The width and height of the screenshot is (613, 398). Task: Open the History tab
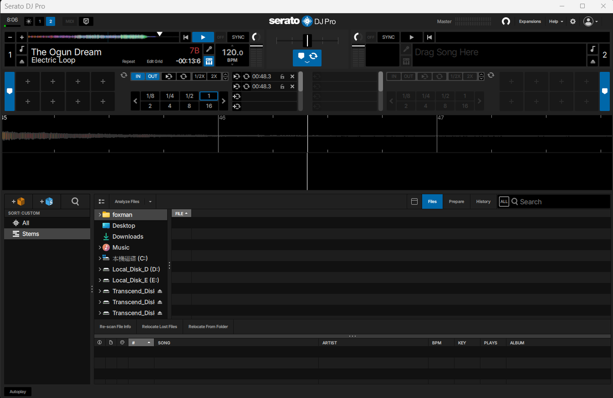(x=483, y=202)
